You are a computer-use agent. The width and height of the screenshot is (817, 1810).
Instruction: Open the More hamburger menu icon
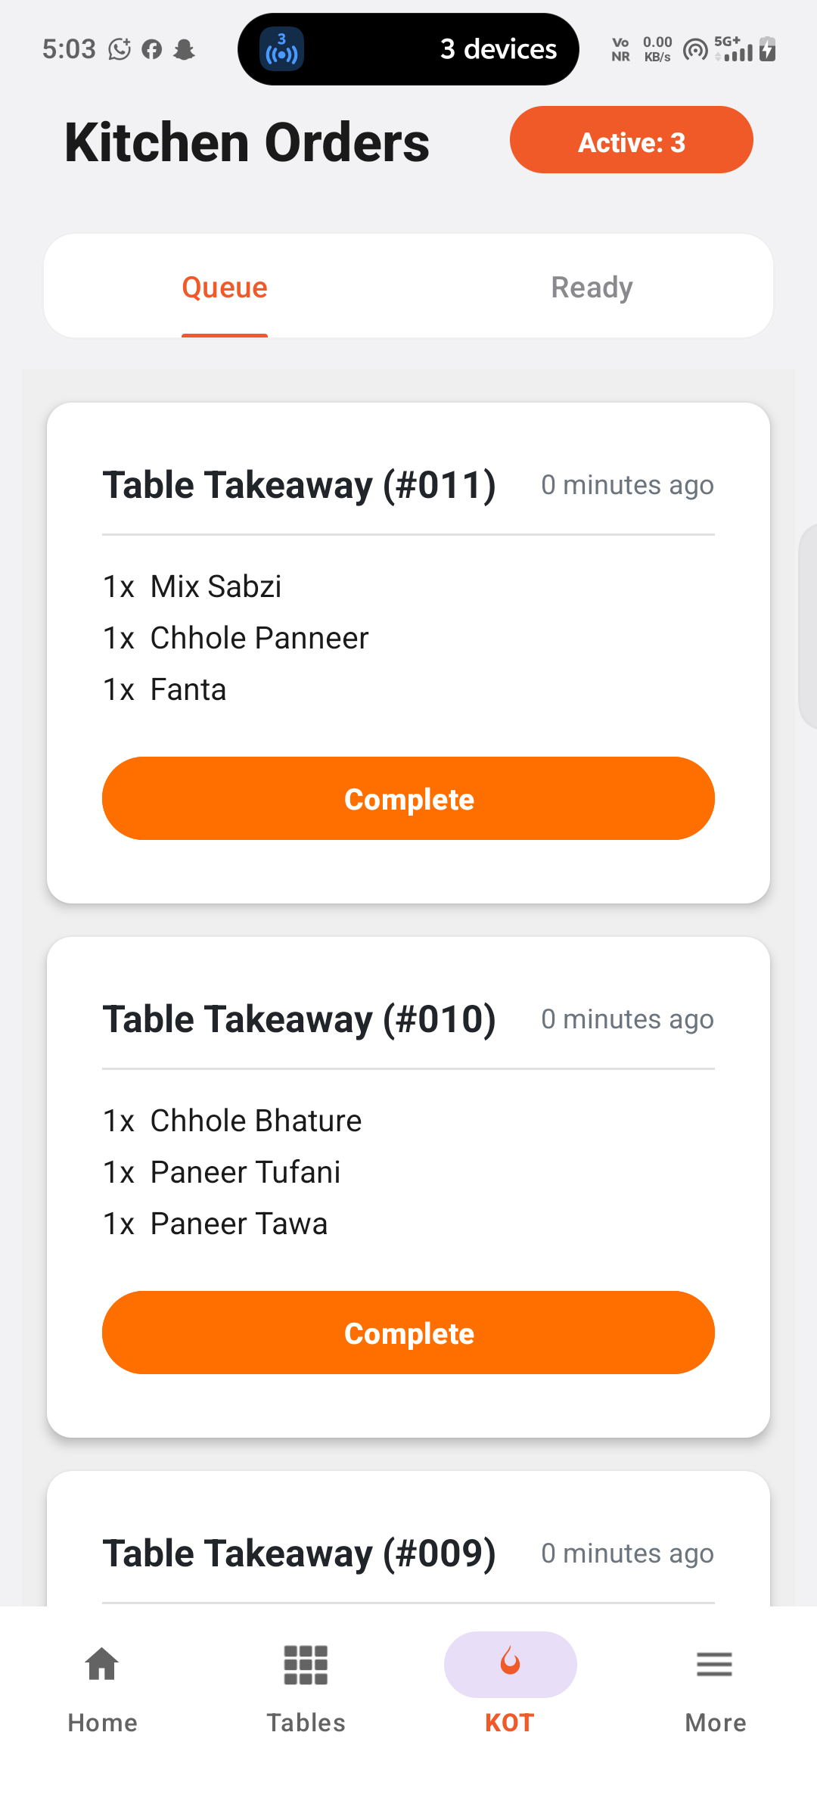[714, 1664]
